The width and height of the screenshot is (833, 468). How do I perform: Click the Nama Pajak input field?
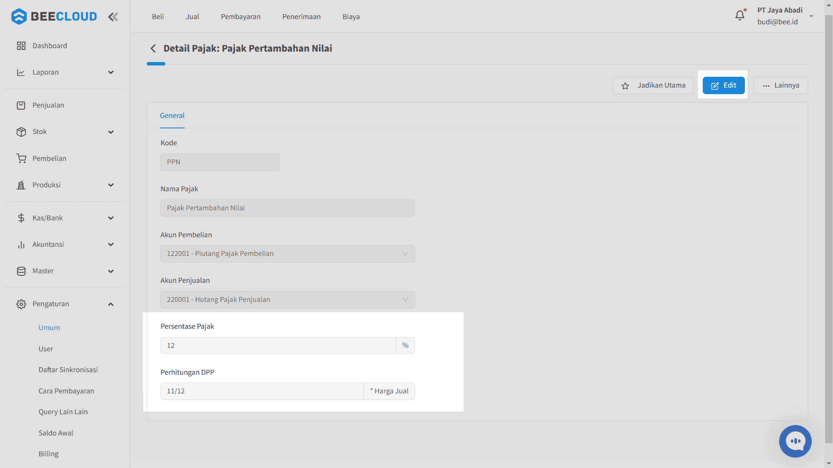coord(287,208)
